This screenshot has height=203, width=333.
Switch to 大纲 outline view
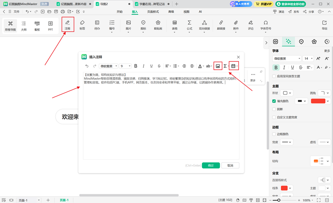(x=24, y=26)
